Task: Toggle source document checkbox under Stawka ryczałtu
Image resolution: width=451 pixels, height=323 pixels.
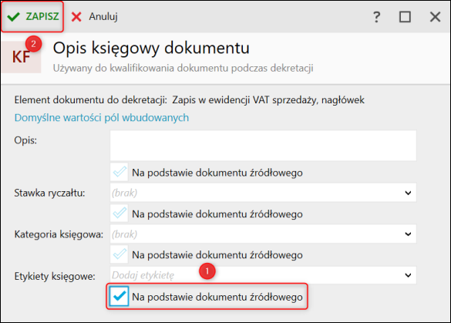Action: click(119, 214)
